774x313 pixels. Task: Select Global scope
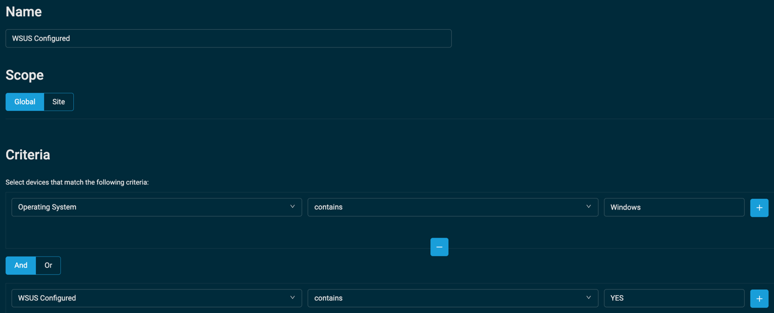tap(25, 102)
